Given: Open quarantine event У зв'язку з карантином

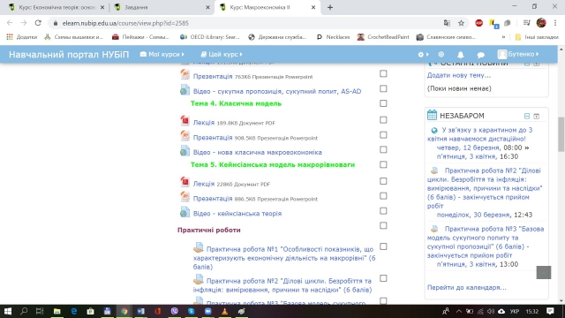Looking at the screenshot, I should click(480, 134).
